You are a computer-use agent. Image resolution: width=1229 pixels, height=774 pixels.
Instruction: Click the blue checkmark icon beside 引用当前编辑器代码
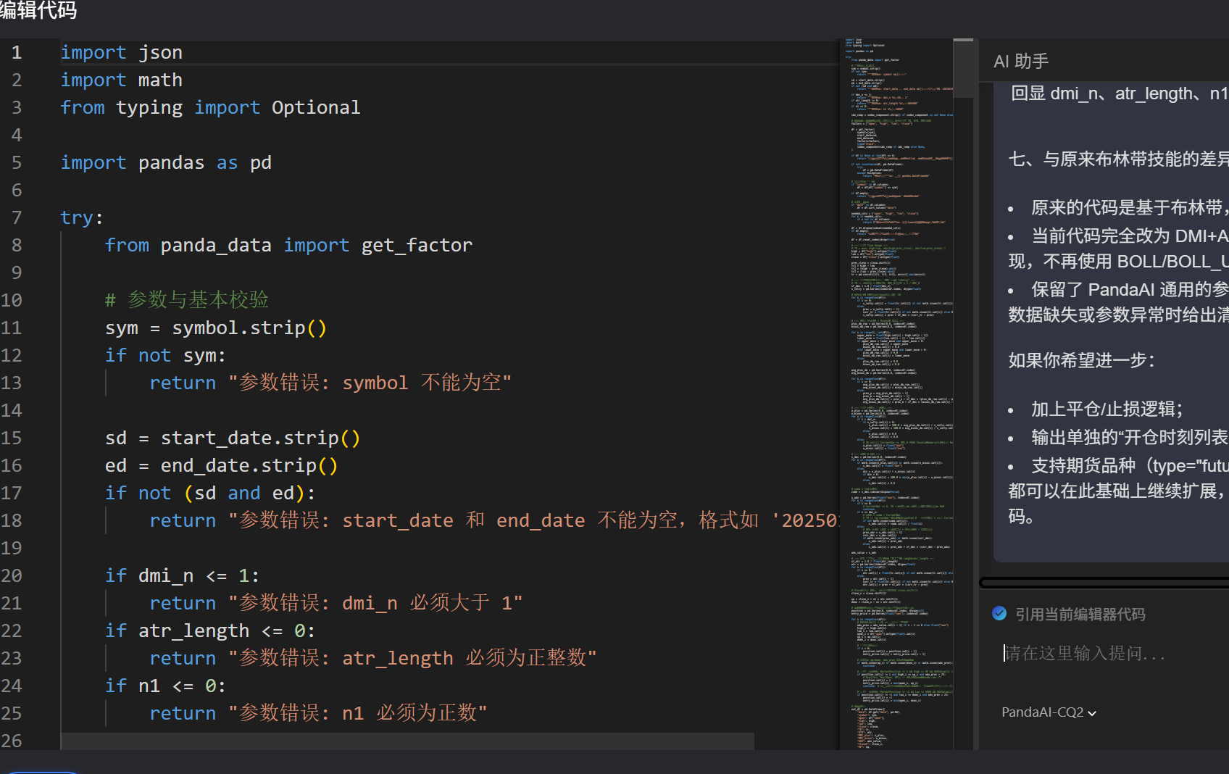point(1001,612)
